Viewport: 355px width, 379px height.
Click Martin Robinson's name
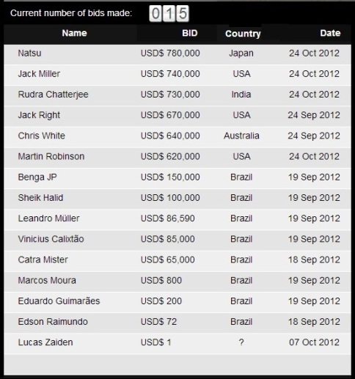click(x=51, y=156)
